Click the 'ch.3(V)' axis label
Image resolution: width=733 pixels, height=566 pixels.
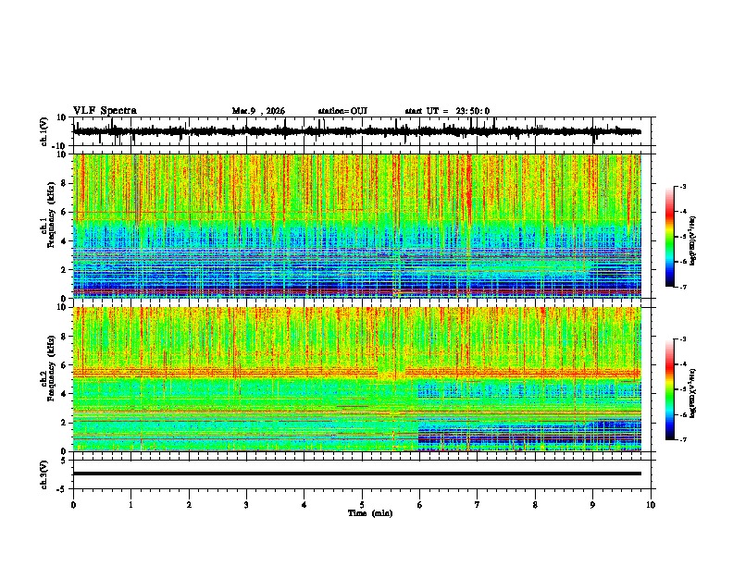44,474
